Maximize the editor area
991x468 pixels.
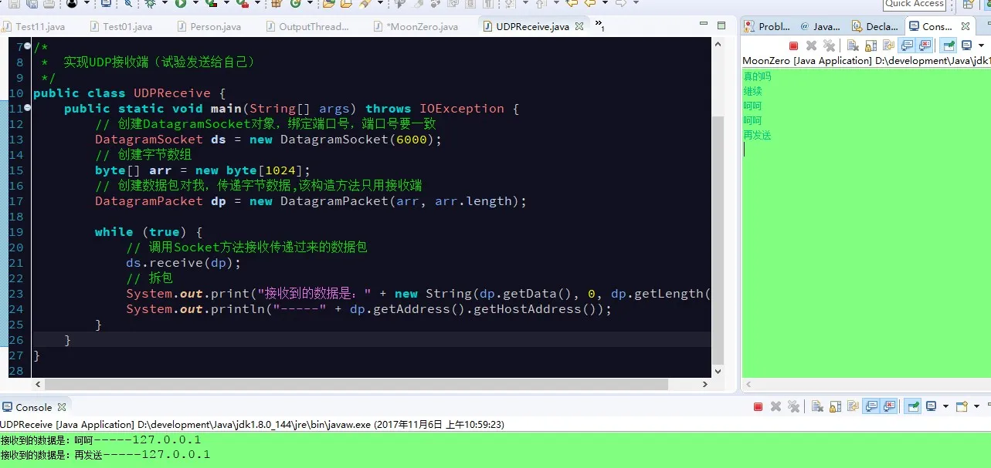coord(720,25)
